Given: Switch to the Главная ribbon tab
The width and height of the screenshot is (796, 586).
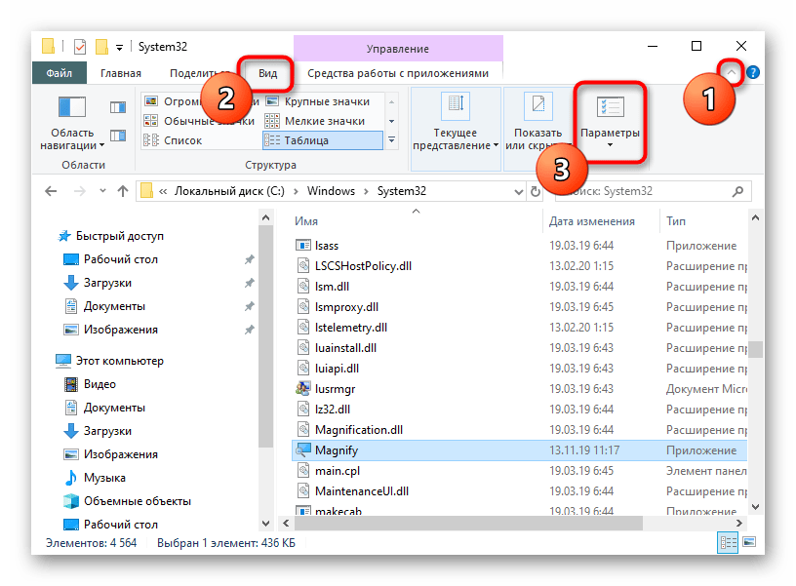Looking at the screenshot, I should (121, 73).
